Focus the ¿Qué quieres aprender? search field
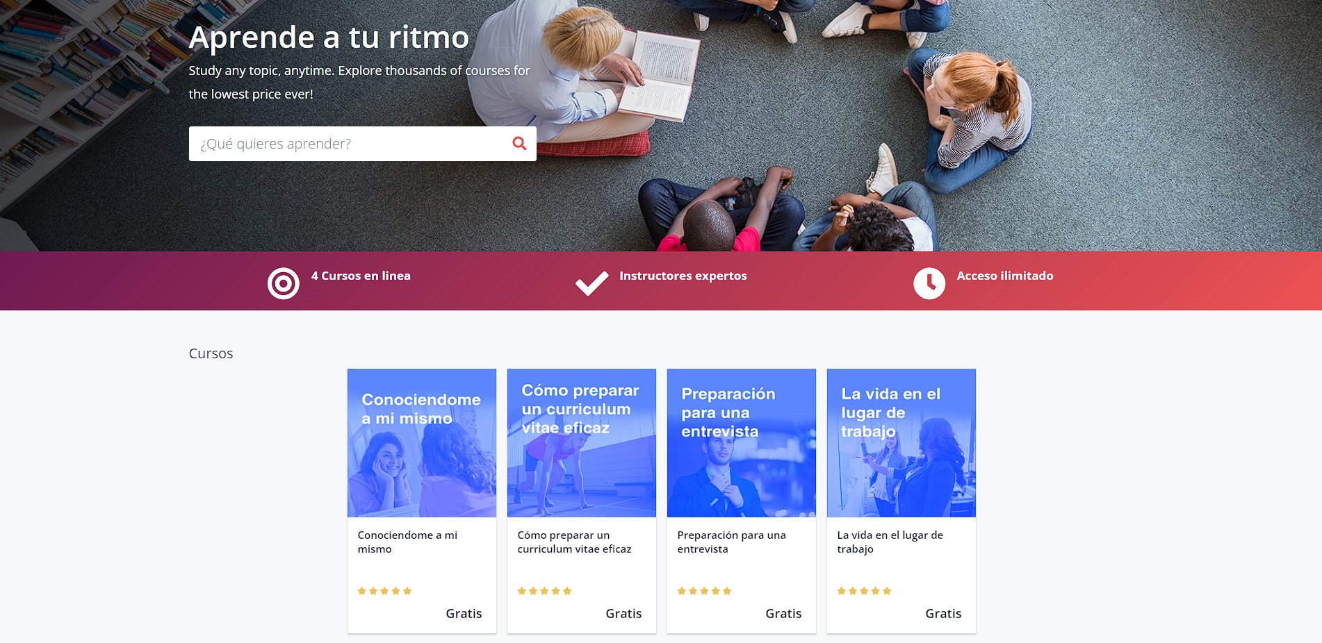Screen dimensions: 1322x643 pos(362,144)
